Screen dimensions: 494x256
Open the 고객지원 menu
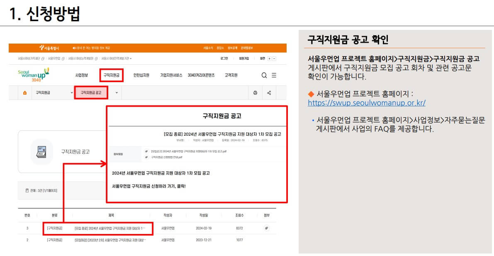pyautogui.click(x=231, y=76)
